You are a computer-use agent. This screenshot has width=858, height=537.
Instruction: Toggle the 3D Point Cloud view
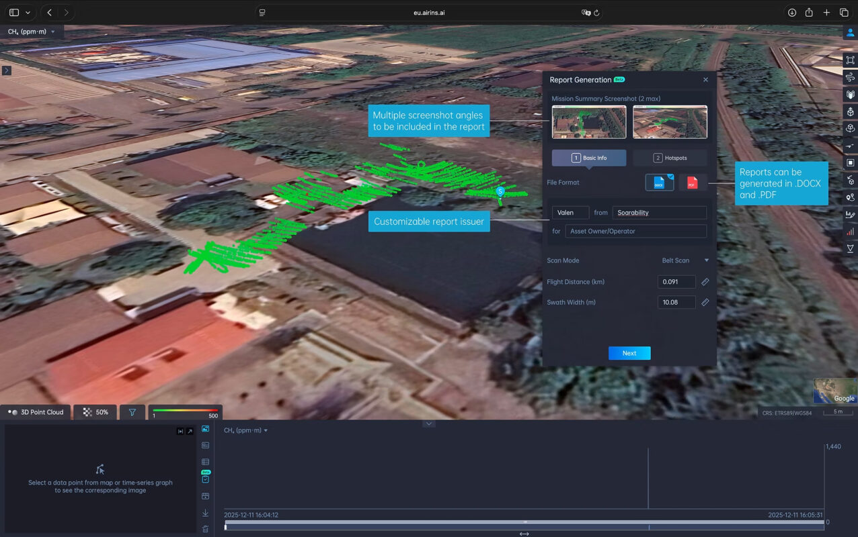pyautogui.click(x=35, y=412)
